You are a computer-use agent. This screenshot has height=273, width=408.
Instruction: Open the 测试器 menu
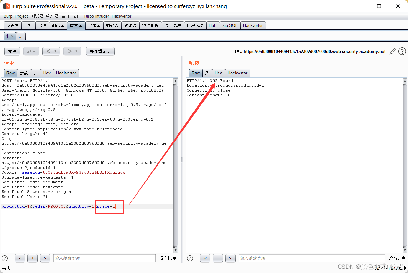click(37, 16)
